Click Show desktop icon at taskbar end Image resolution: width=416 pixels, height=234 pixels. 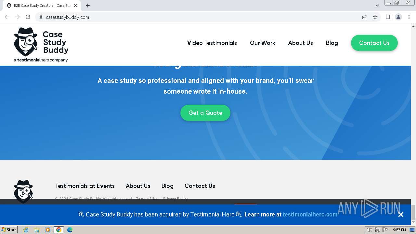coord(413,230)
